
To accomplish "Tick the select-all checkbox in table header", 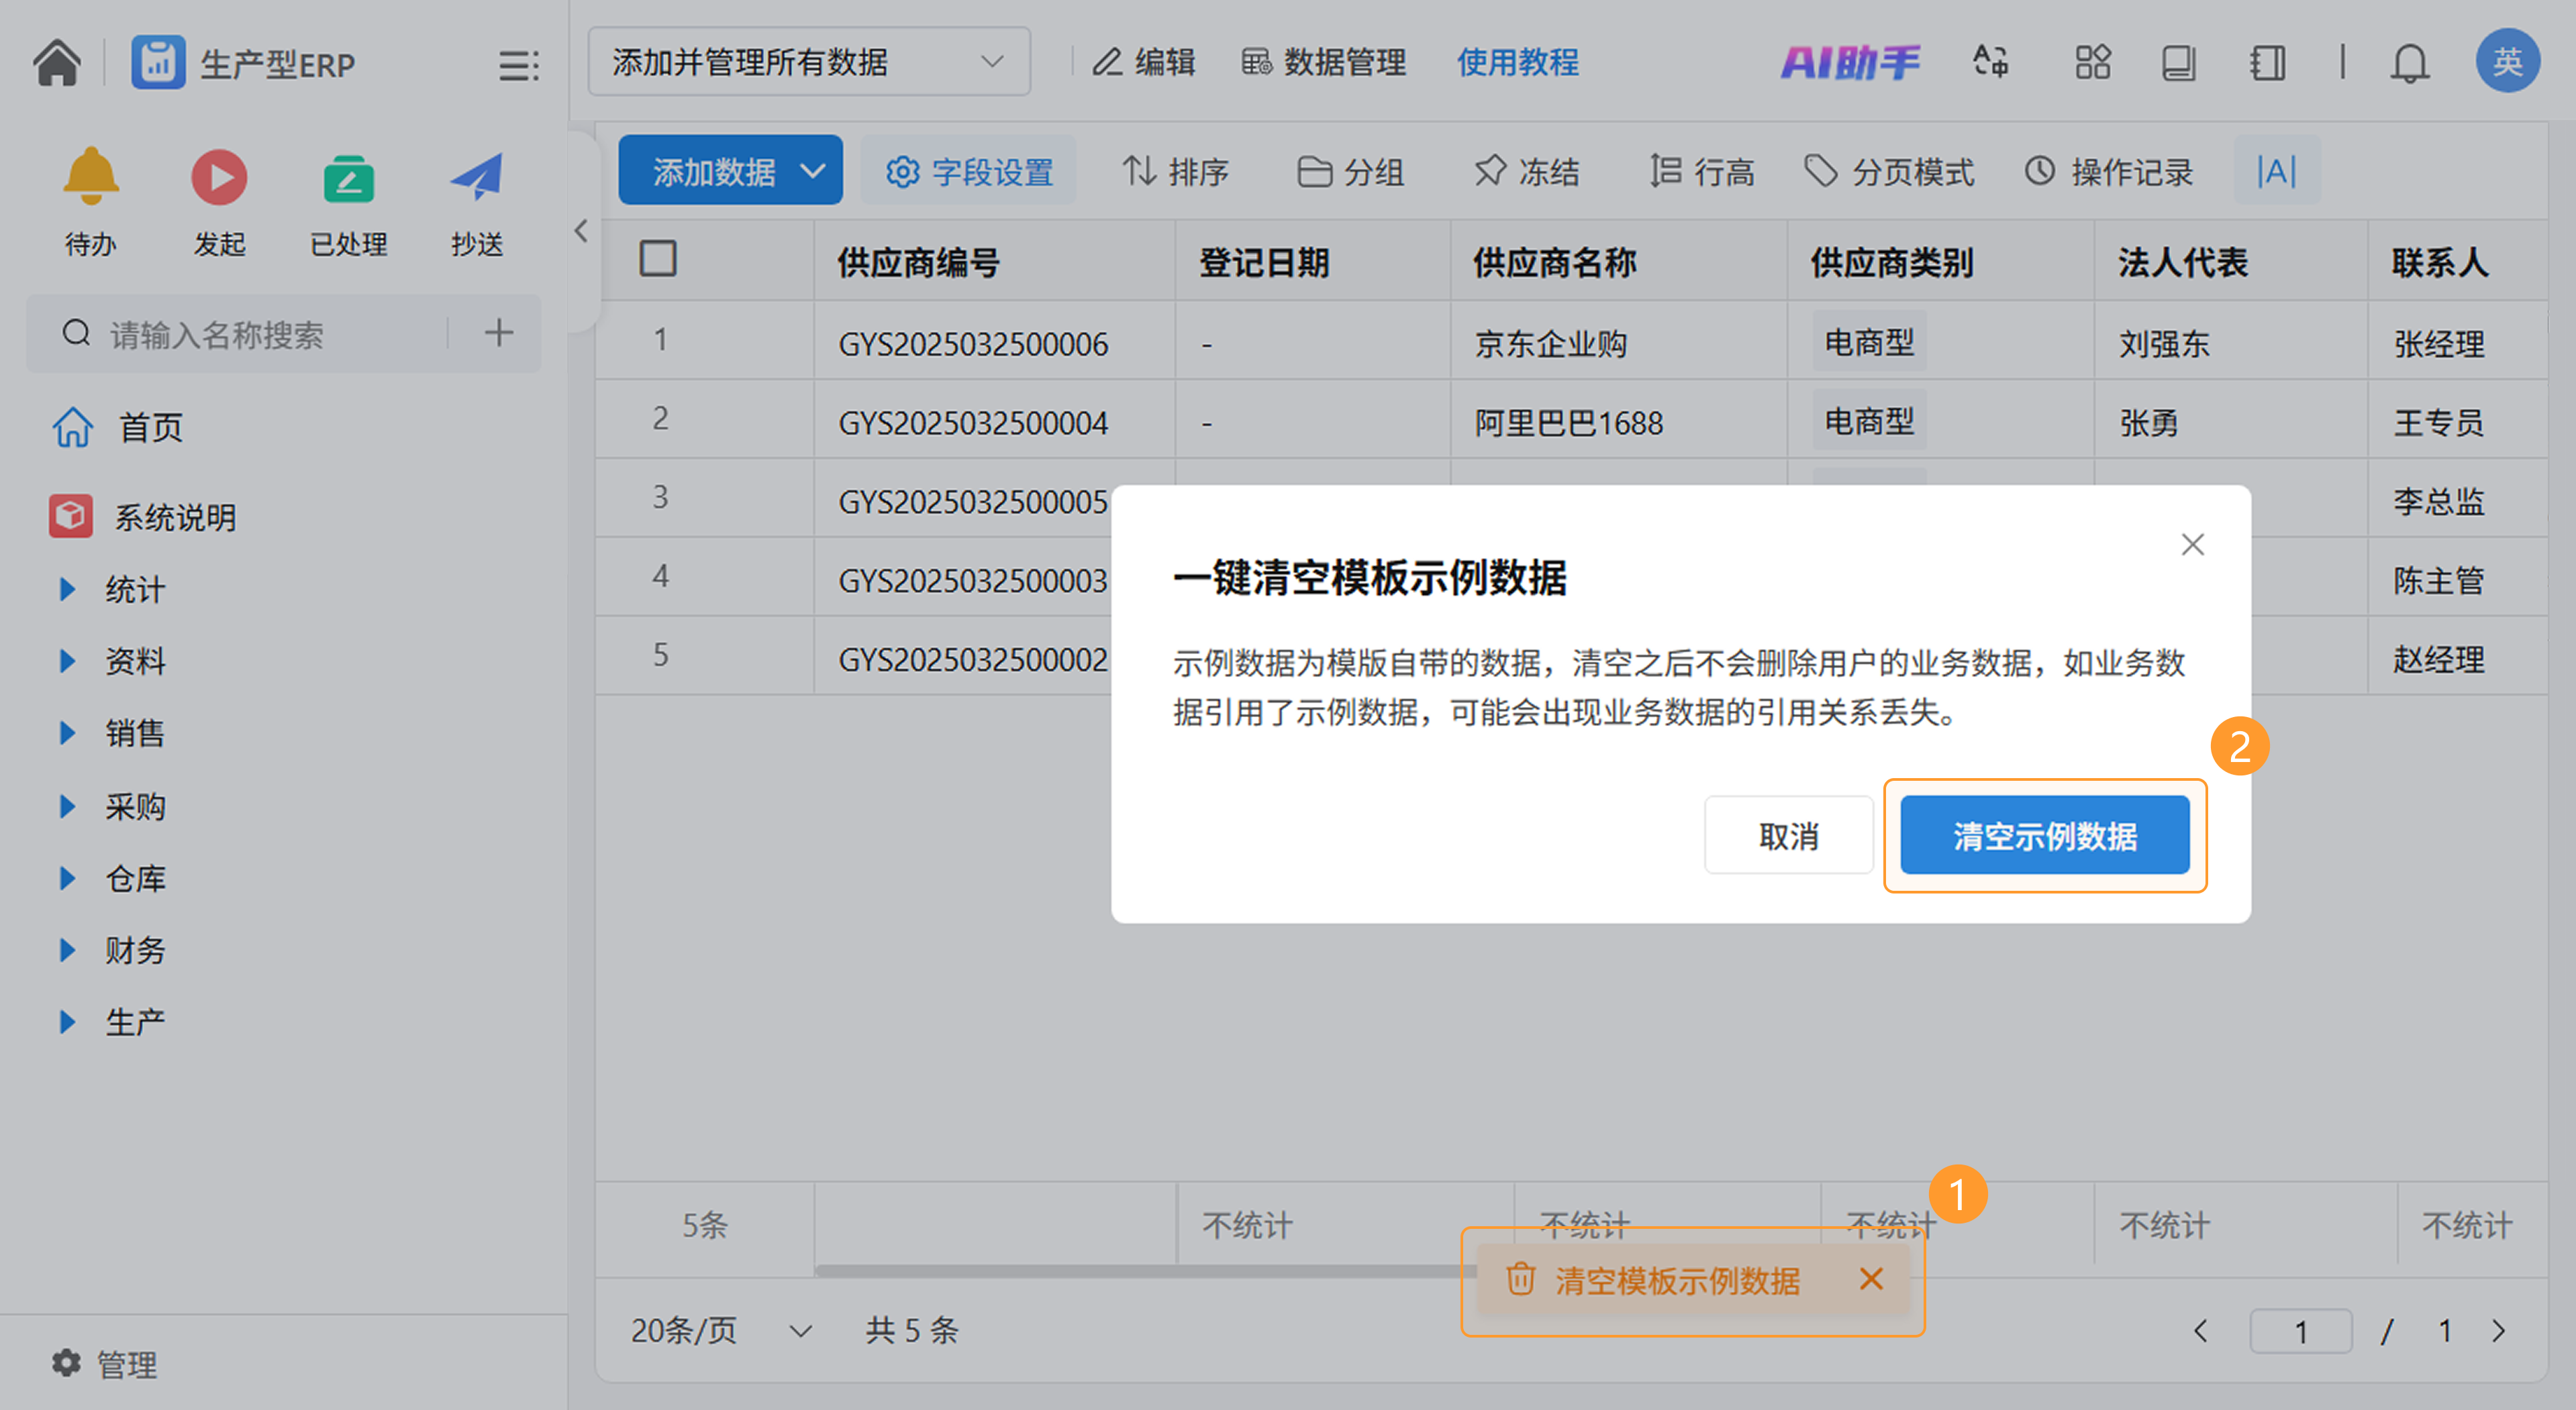I will point(658,259).
